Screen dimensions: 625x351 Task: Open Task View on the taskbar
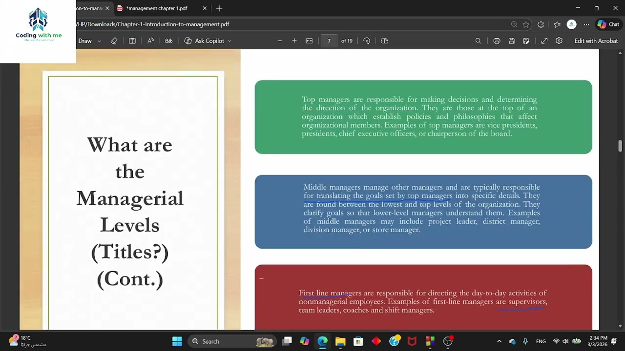pyautogui.click(x=287, y=341)
